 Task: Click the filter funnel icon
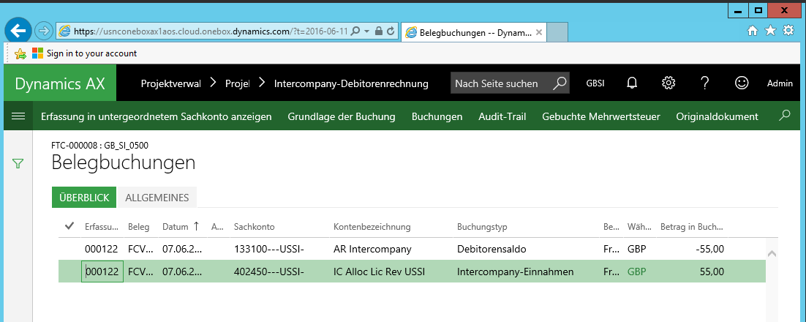click(x=18, y=165)
